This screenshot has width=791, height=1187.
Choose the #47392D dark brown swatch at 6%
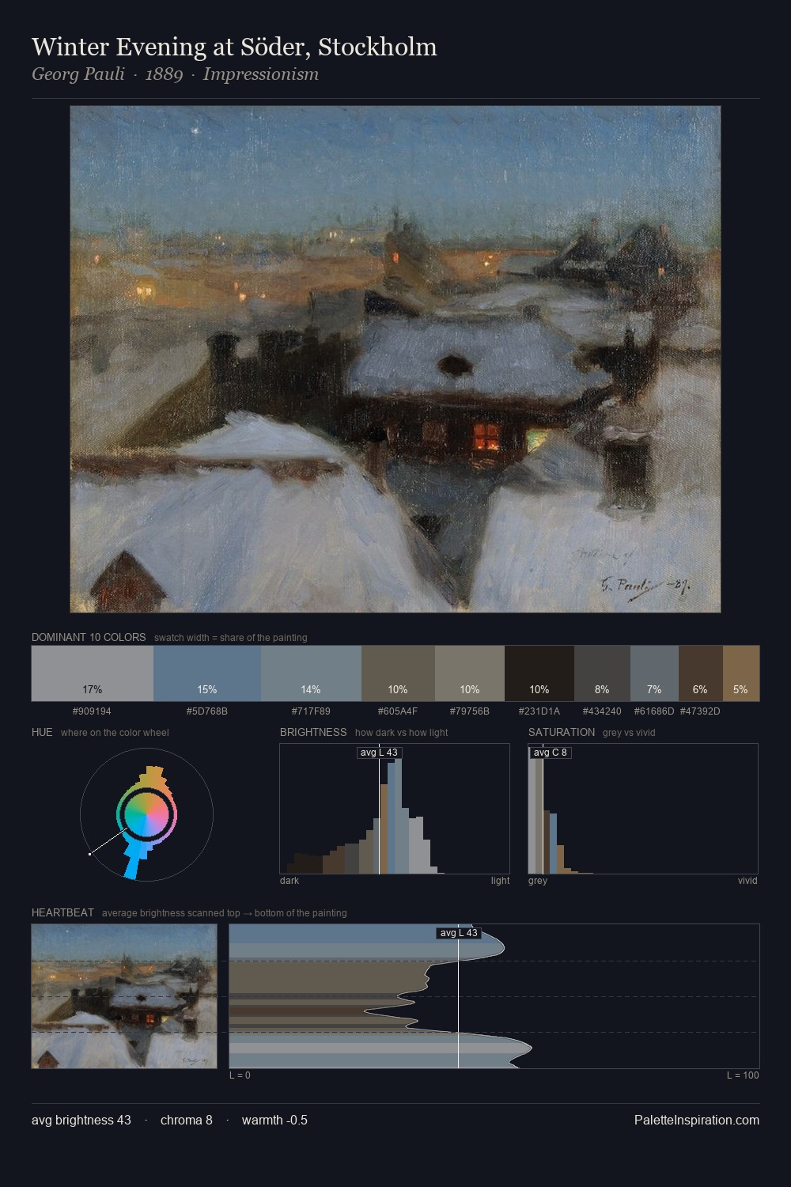click(701, 673)
